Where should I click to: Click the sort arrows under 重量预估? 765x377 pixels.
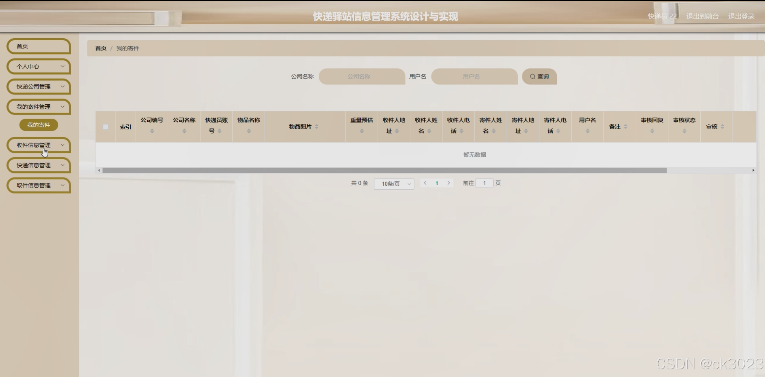click(362, 131)
